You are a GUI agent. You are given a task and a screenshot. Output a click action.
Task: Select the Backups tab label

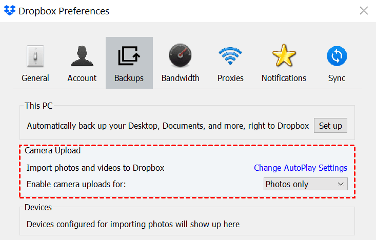point(129,78)
